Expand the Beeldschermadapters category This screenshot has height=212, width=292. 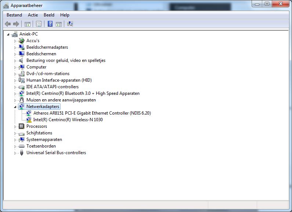tap(15, 48)
